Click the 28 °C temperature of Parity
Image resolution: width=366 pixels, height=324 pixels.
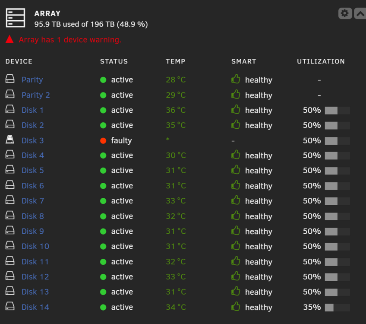176,79
